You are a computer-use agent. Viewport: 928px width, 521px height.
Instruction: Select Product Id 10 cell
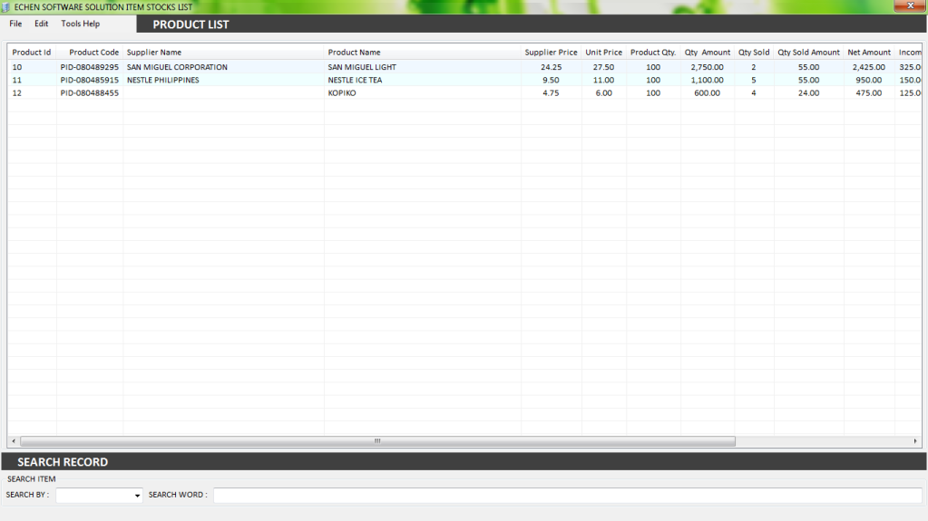[x=17, y=67]
